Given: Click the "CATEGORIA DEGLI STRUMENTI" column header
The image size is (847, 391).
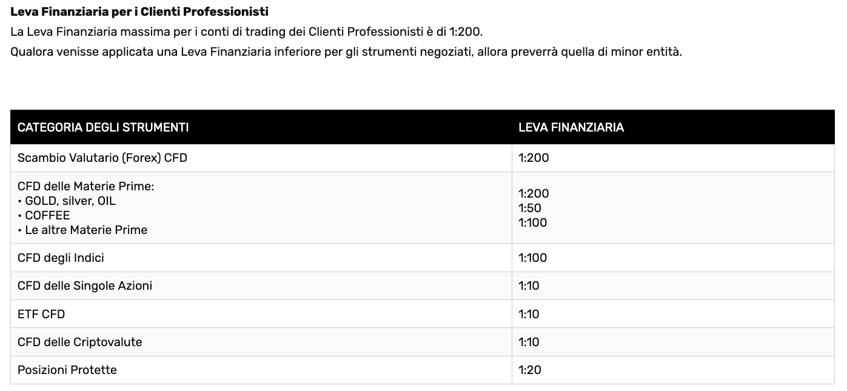Looking at the screenshot, I should pos(103,127).
